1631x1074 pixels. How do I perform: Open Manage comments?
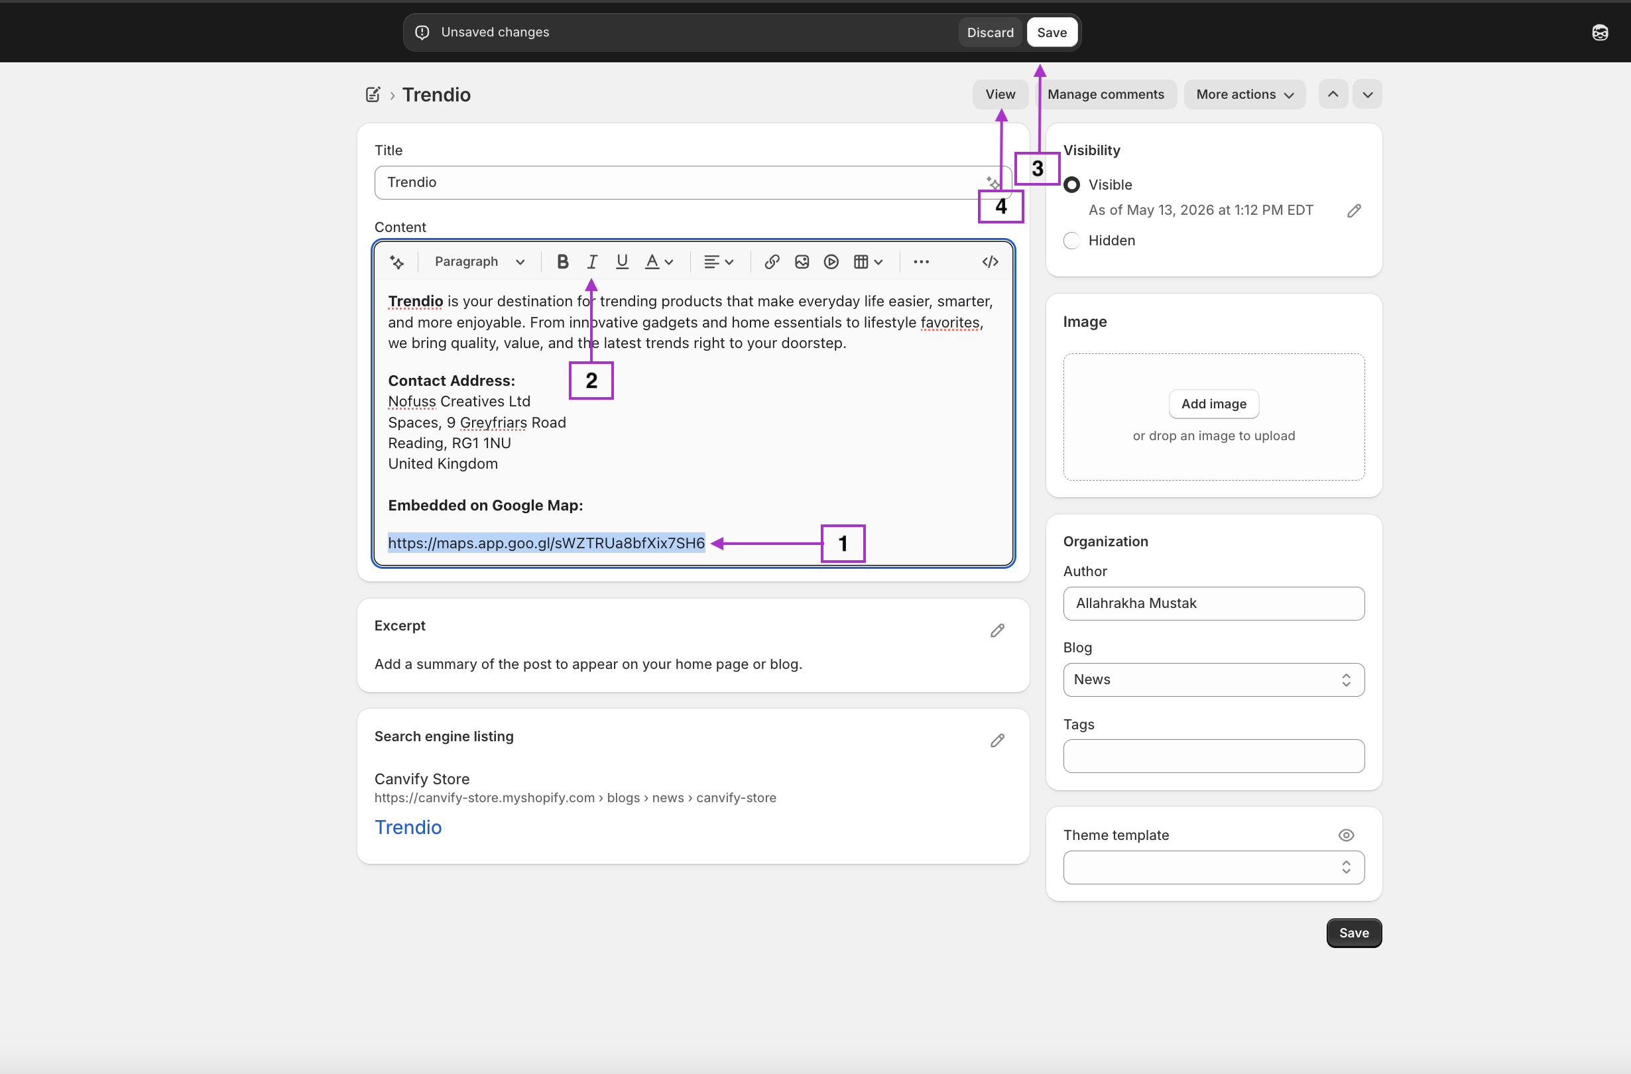[x=1105, y=95]
